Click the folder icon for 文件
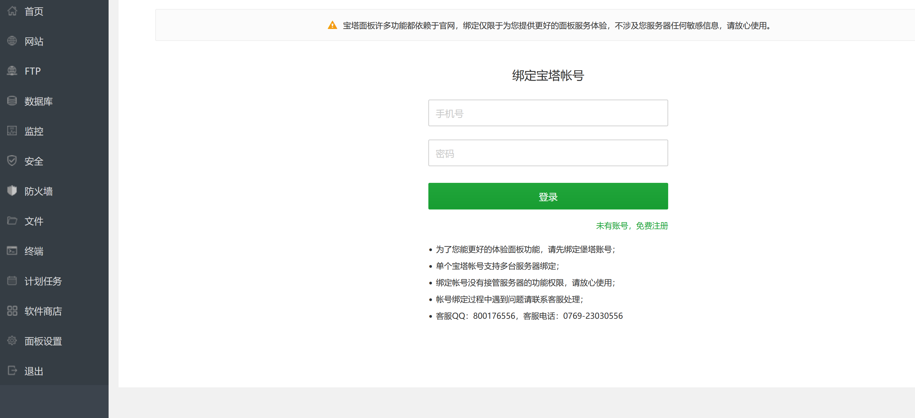Viewport: 915px width, 418px height. tap(12, 220)
